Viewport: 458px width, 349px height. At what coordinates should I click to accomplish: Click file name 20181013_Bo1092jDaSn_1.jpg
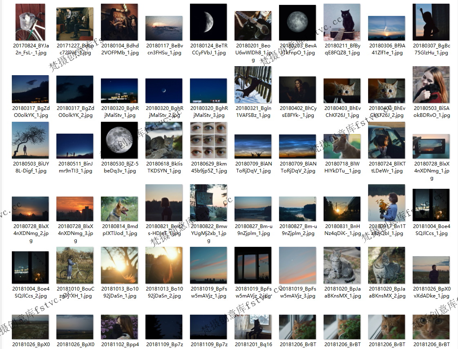click(120, 292)
